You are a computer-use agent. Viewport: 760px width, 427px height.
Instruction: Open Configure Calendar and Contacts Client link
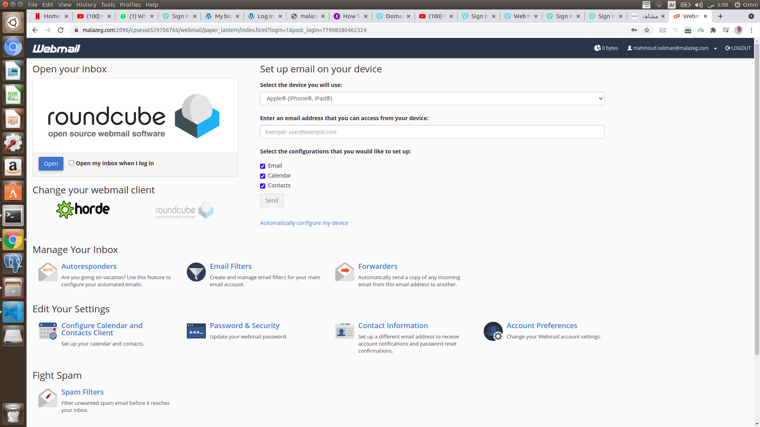coord(102,329)
